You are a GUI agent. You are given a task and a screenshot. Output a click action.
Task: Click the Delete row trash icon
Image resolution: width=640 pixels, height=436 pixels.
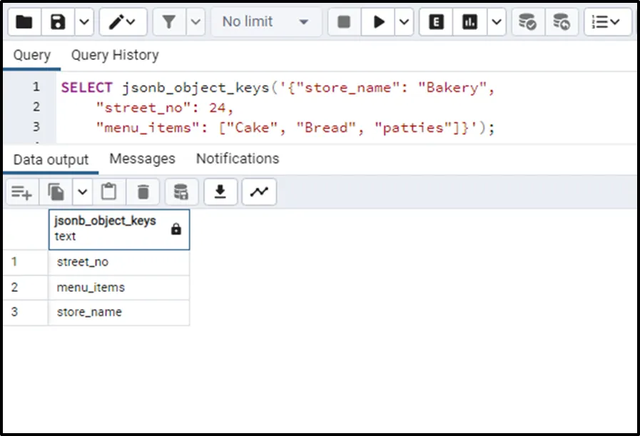[x=143, y=192]
